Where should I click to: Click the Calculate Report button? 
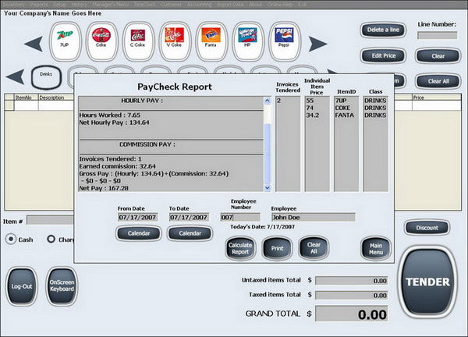(240, 248)
